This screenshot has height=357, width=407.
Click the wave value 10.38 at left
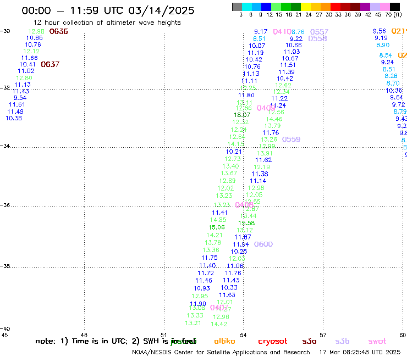(14, 118)
